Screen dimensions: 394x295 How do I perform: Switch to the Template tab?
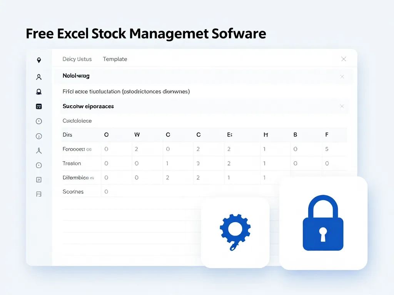pyautogui.click(x=115, y=59)
